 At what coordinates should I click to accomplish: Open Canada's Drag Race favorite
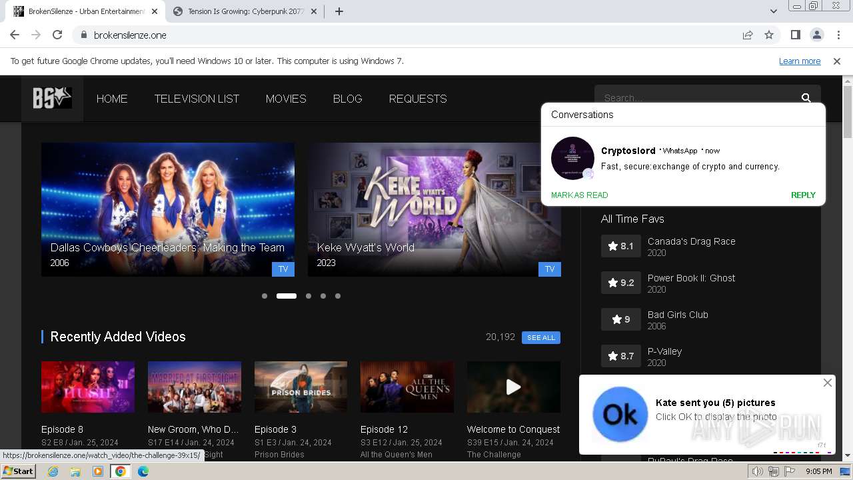point(692,241)
